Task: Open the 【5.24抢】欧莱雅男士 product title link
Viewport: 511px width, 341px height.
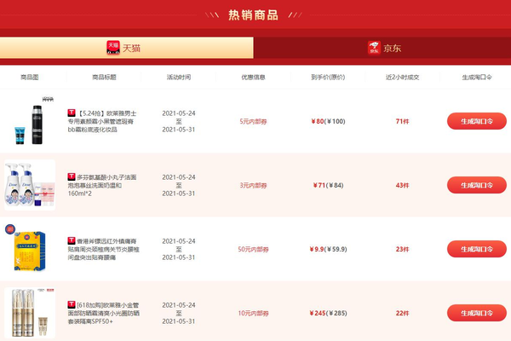Action: (102, 121)
